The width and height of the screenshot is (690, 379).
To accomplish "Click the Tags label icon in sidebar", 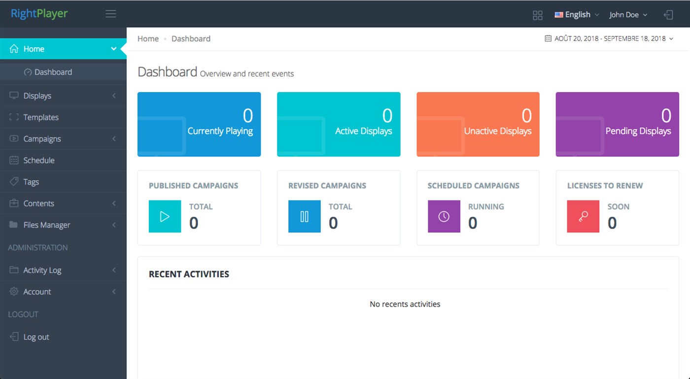I will tap(14, 182).
